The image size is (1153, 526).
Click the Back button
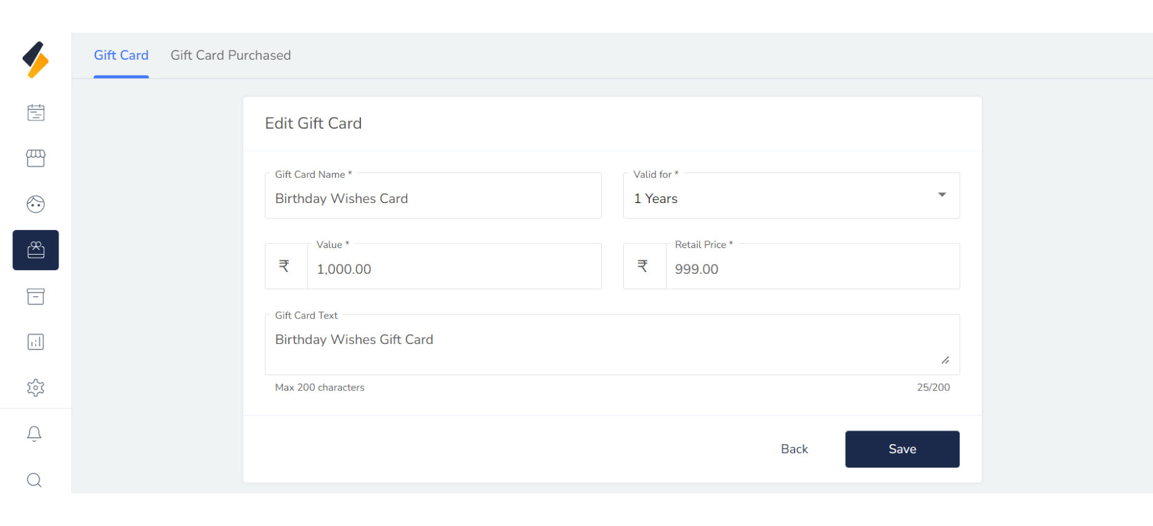(x=794, y=449)
